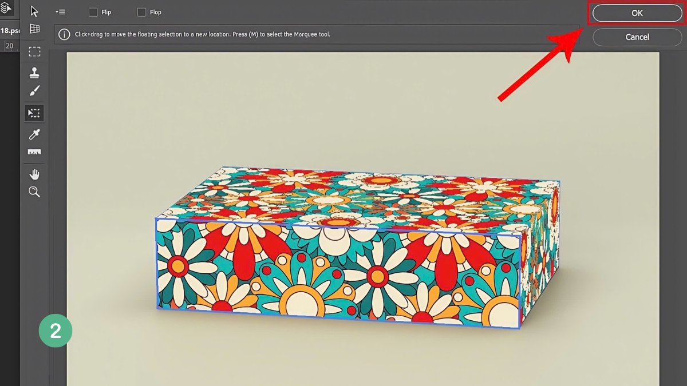Screen dimensions: 687x386
Task: Click the ruler showing 20 marker
Action: point(11,46)
